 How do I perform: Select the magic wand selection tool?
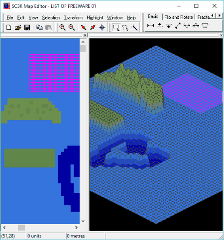coord(134,27)
